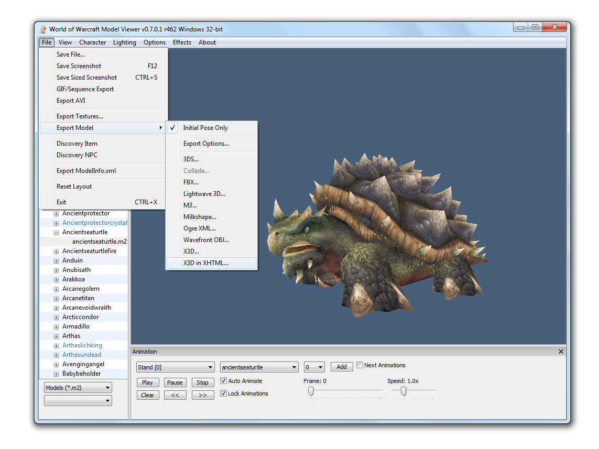This screenshot has height=449, width=599.
Task: Select ancientseaturtle.m2 in the file tree
Action: click(x=100, y=242)
